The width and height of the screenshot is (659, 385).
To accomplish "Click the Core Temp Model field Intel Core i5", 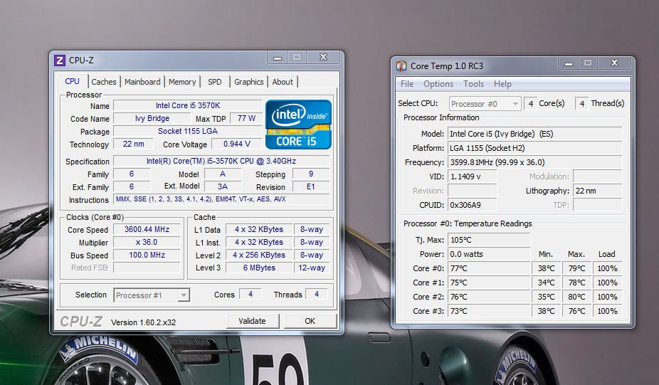I will (534, 134).
